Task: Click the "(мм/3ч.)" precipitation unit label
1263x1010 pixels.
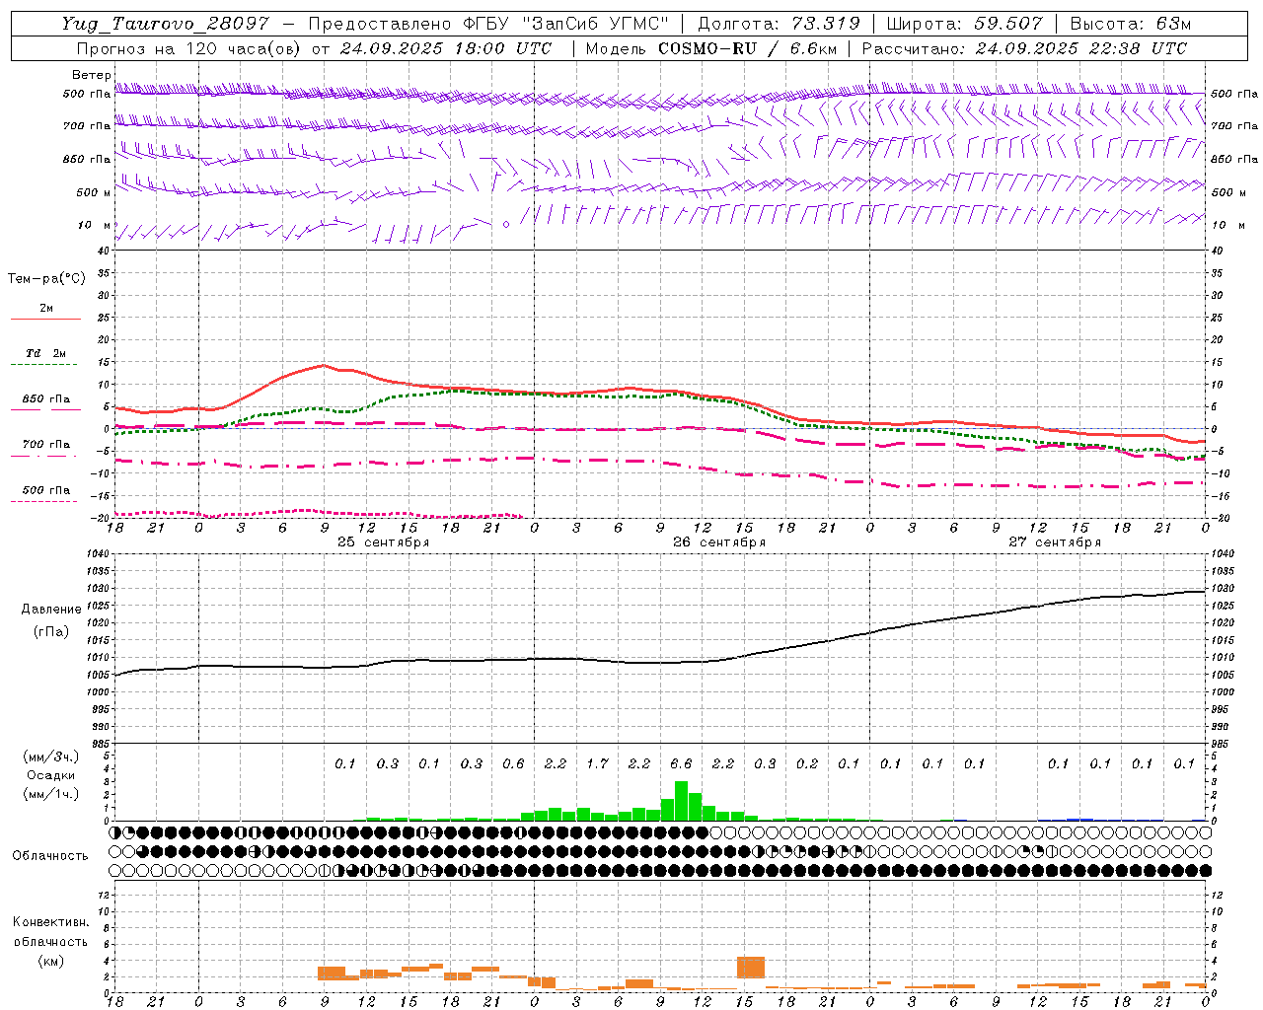Action: click(50, 757)
